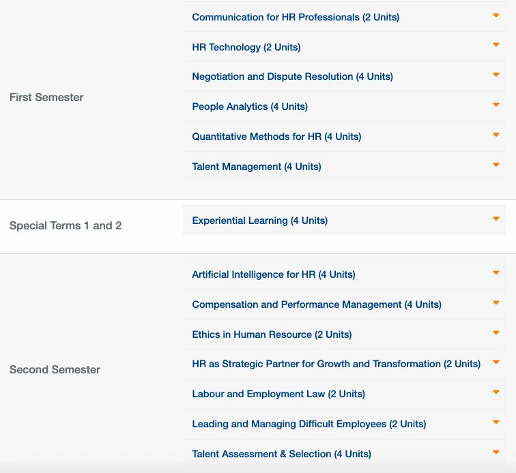Select Talent Management course title

(x=256, y=167)
